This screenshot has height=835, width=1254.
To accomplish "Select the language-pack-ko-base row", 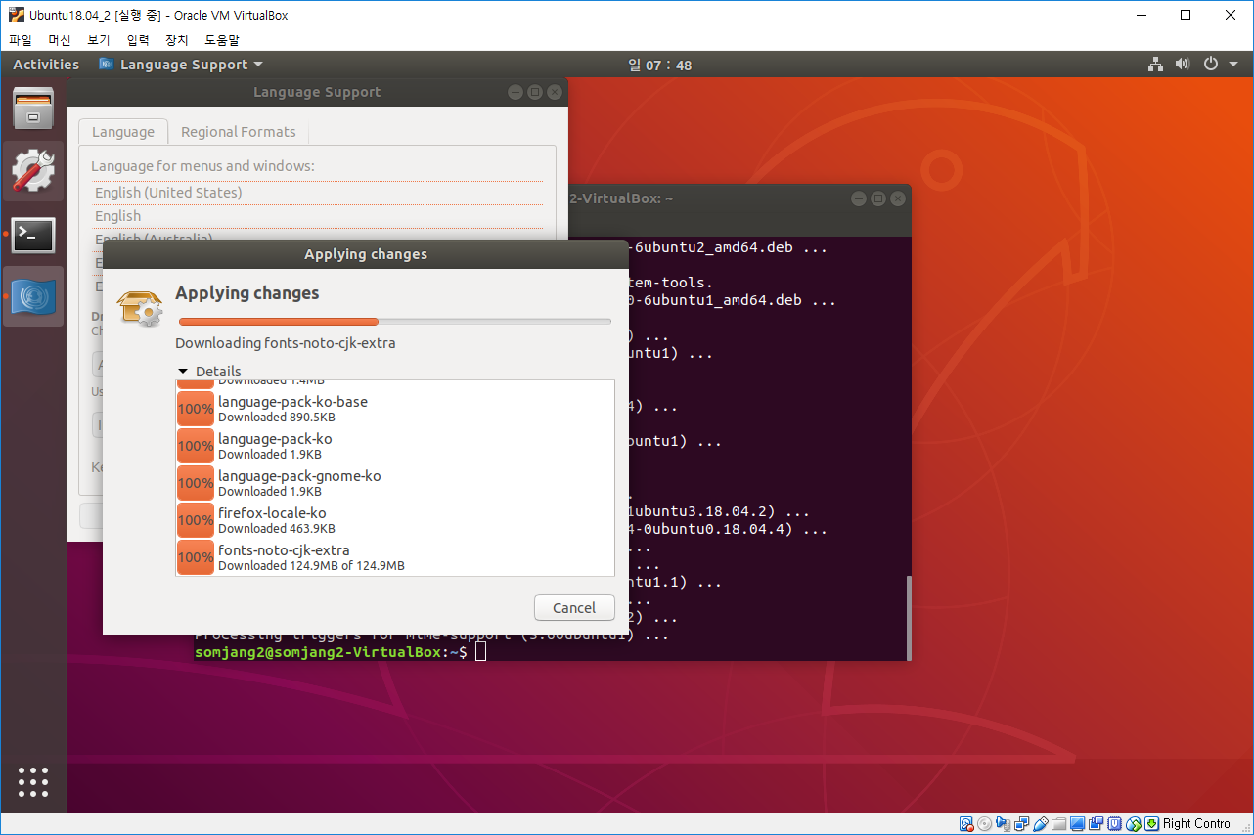I will pyautogui.click(x=395, y=409).
